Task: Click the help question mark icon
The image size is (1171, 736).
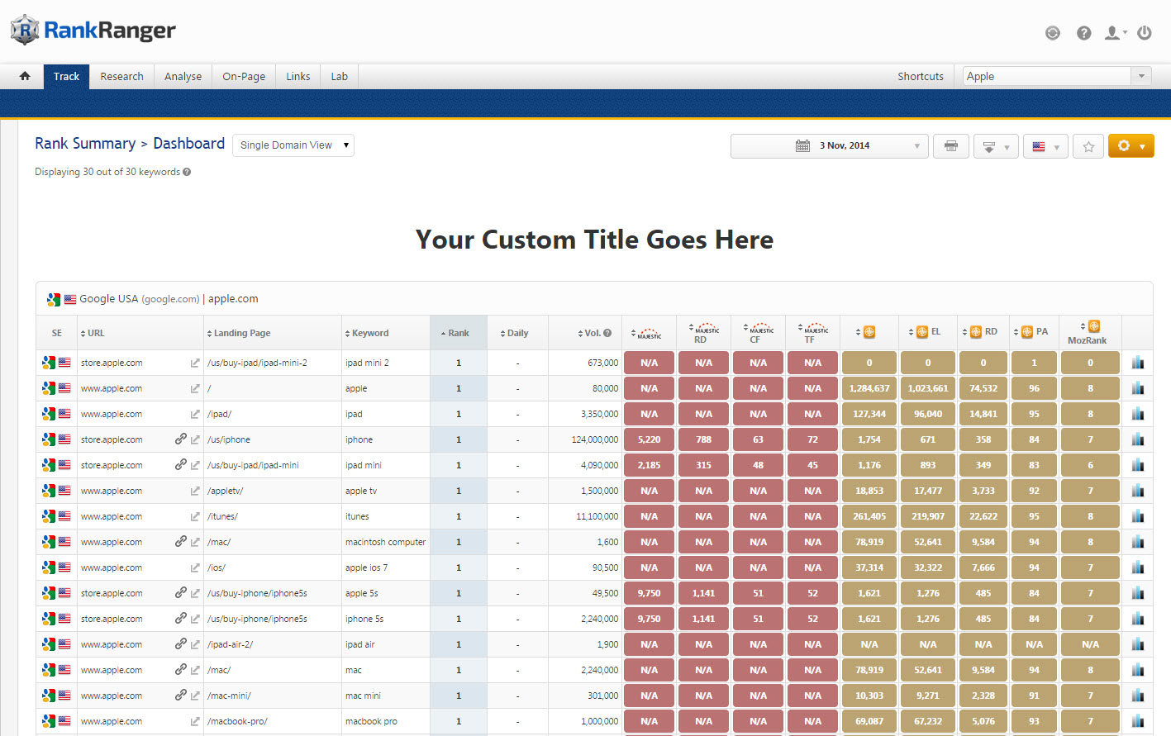Action: tap(1083, 33)
